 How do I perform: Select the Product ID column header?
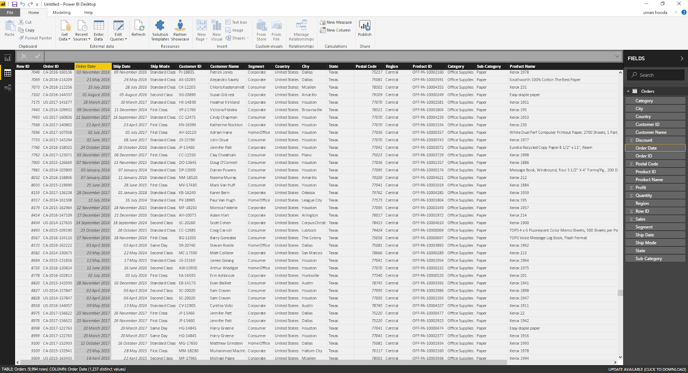[x=428, y=66]
